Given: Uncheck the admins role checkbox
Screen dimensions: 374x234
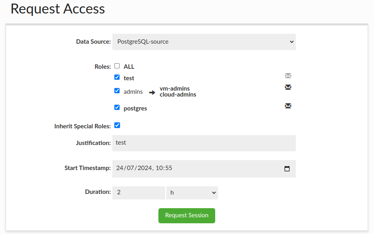Looking at the screenshot, I should (x=117, y=91).
